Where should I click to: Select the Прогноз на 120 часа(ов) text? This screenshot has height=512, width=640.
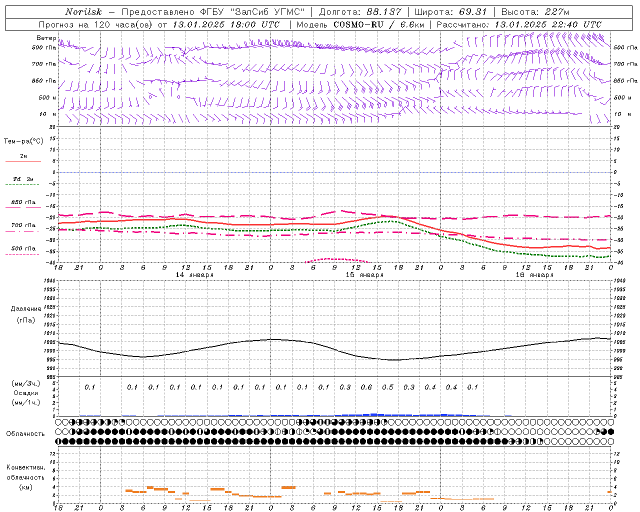[96, 24]
